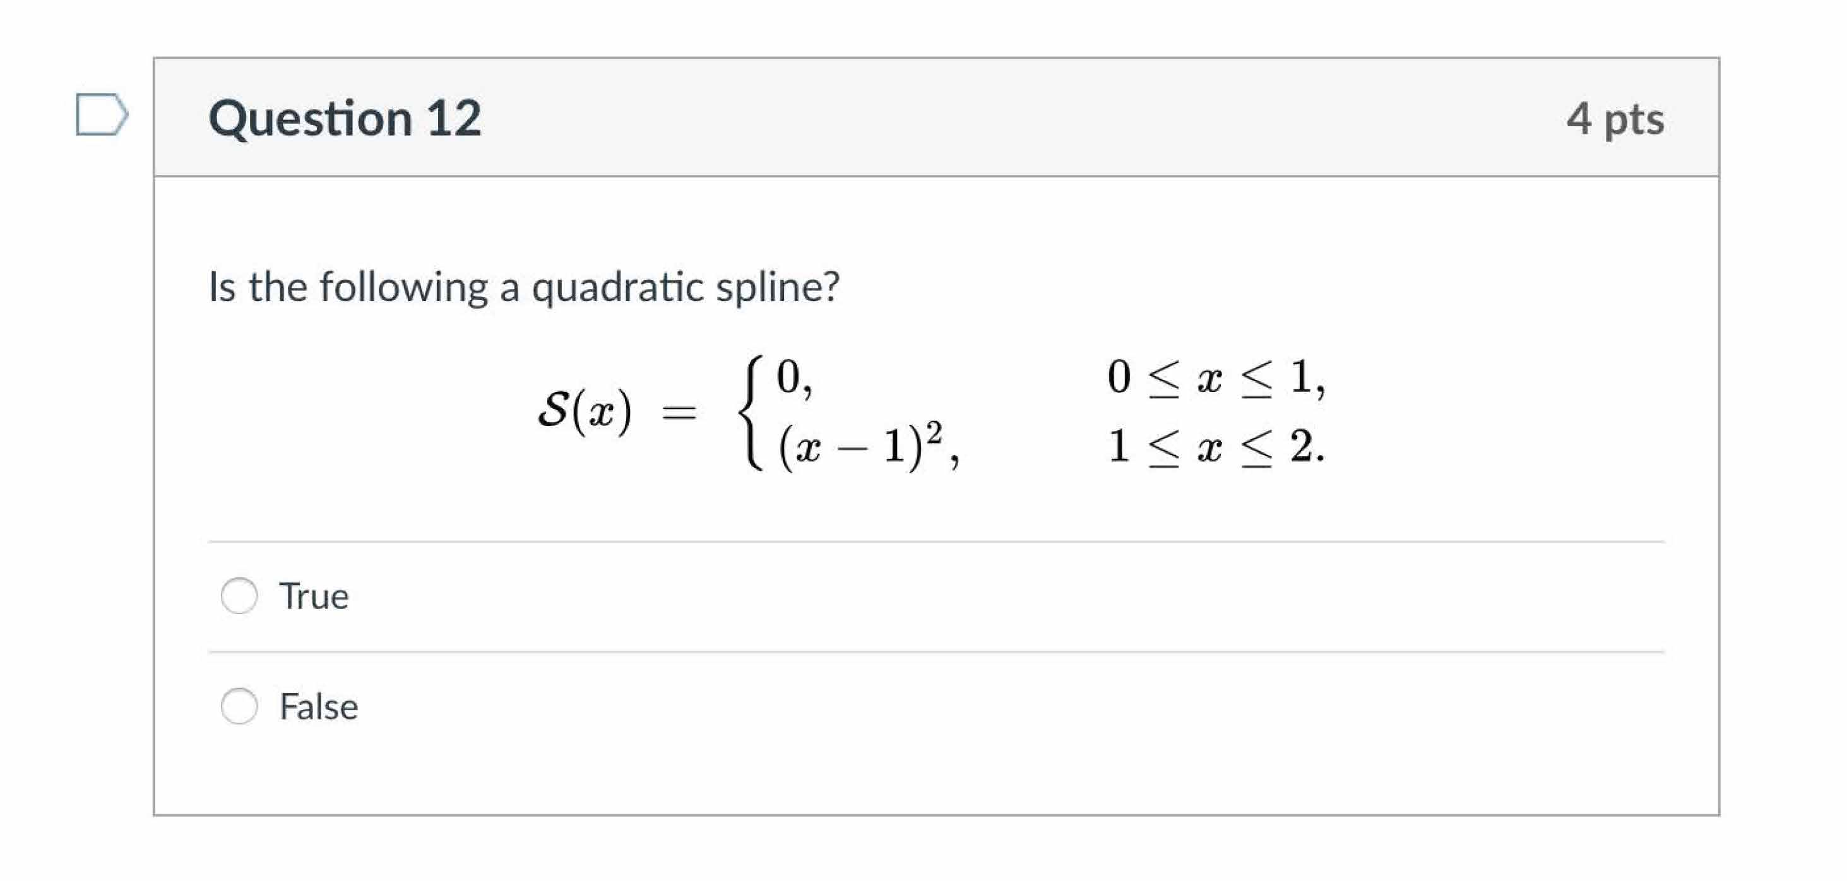Click the exponent 2 in the formula
Viewport: 1847px width, 881px height.
coord(933,432)
